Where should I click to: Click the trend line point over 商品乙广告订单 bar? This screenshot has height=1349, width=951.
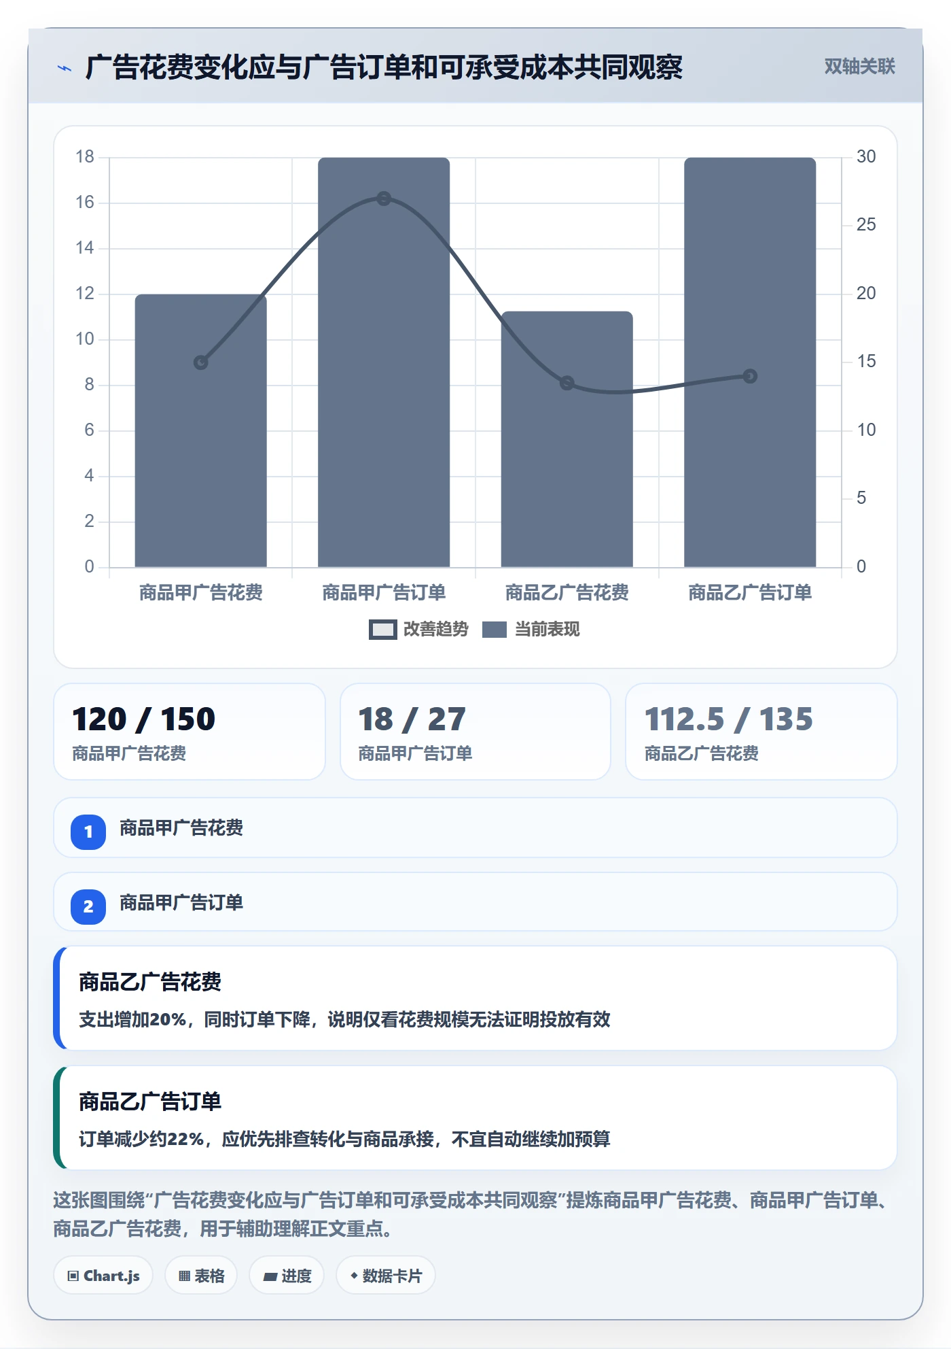(x=750, y=376)
